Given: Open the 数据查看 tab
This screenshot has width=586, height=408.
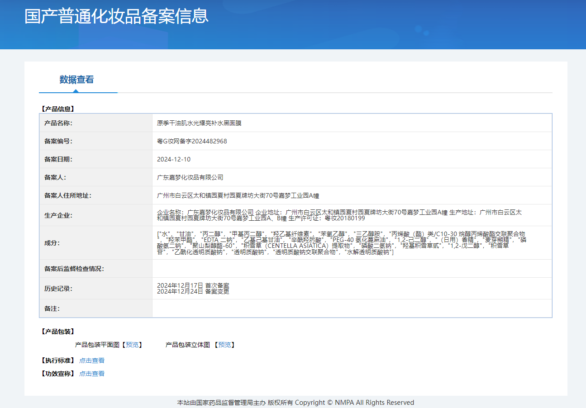Looking at the screenshot, I should tap(76, 80).
